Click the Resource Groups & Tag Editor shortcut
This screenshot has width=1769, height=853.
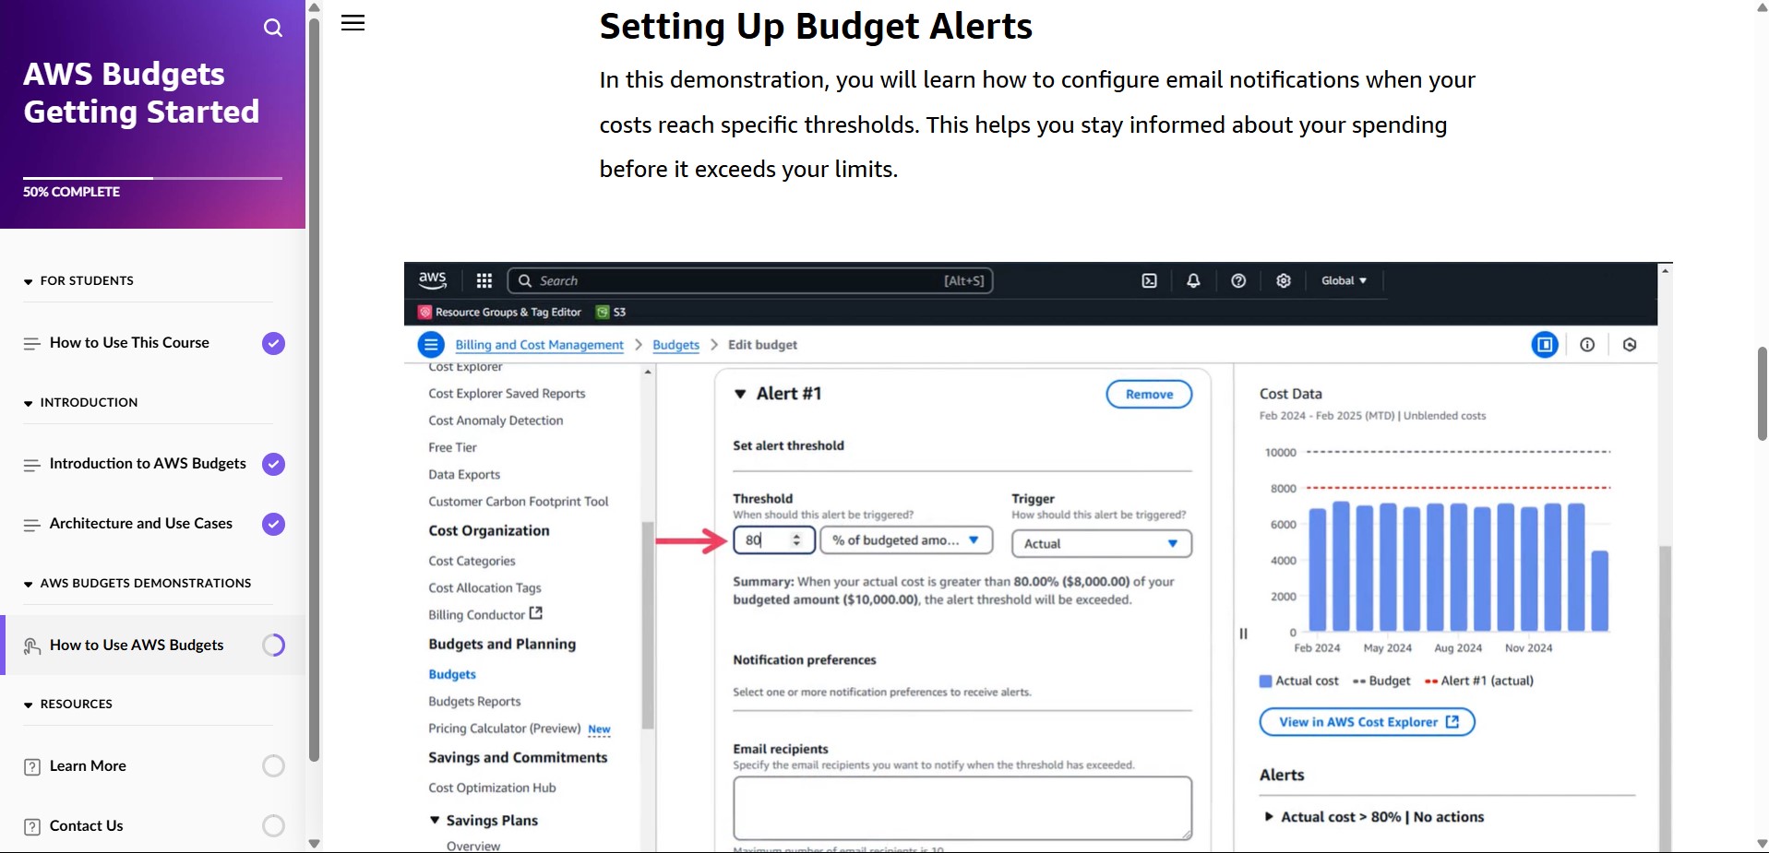500,312
